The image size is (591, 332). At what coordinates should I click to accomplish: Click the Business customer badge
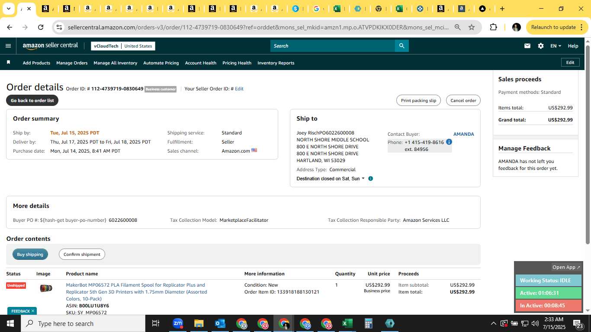(161, 89)
